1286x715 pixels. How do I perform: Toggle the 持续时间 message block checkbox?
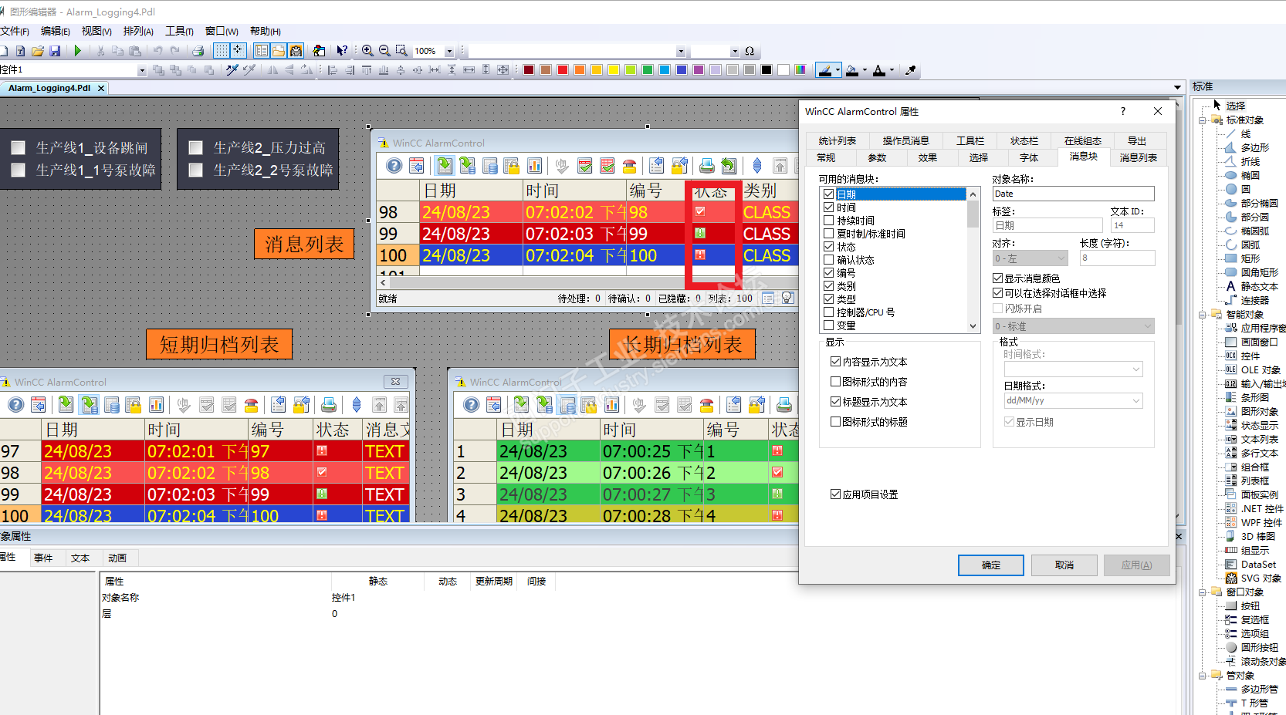tap(829, 221)
